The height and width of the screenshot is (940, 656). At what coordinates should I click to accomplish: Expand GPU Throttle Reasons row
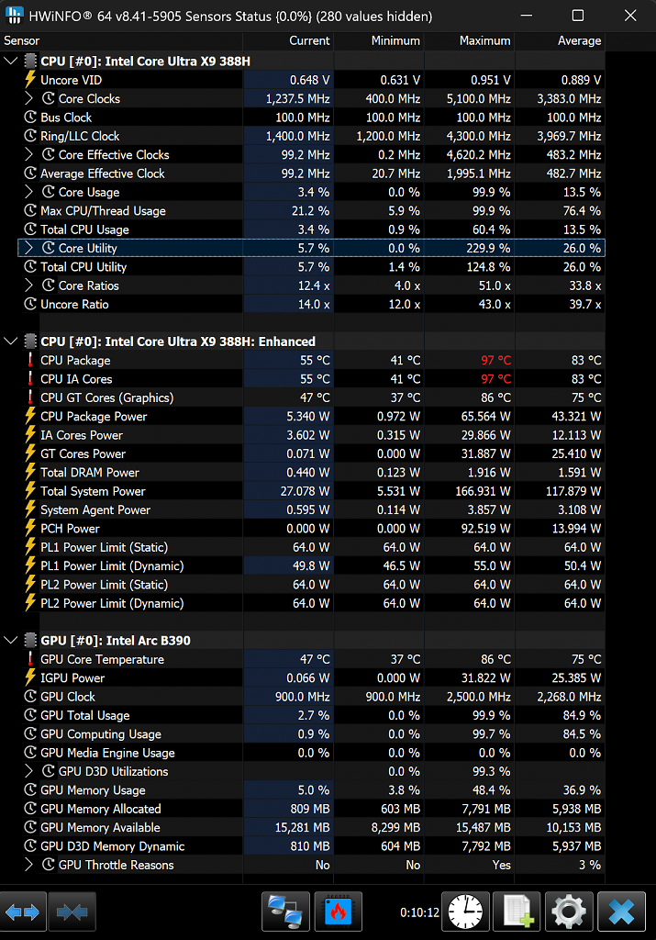click(28, 865)
